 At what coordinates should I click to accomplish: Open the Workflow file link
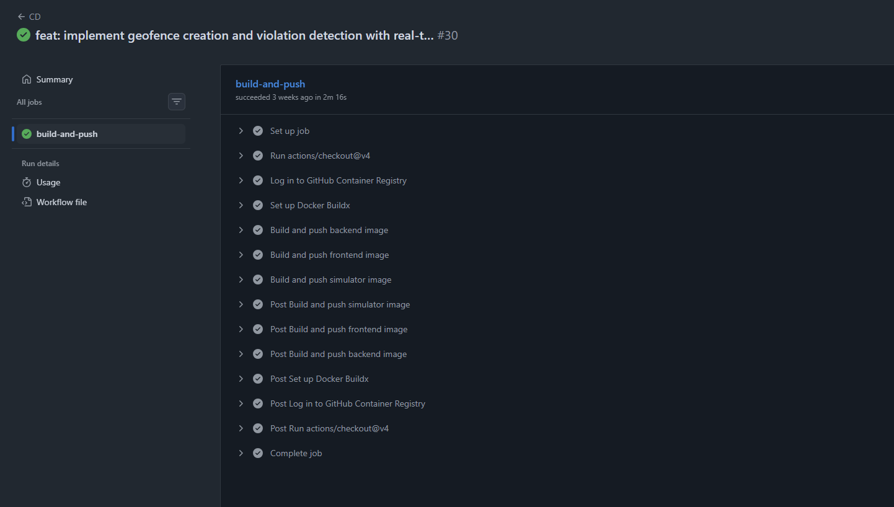[x=61, y=202]
